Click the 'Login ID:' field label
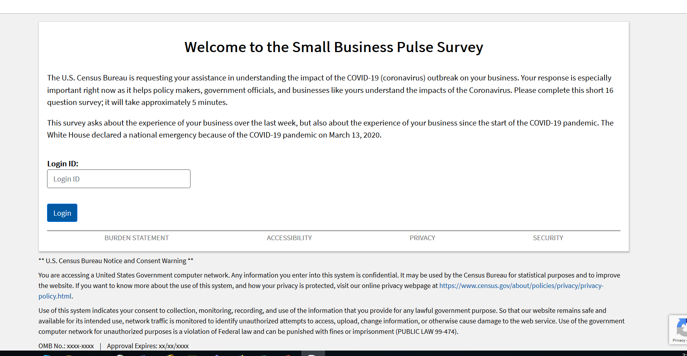 pos(63,164)
